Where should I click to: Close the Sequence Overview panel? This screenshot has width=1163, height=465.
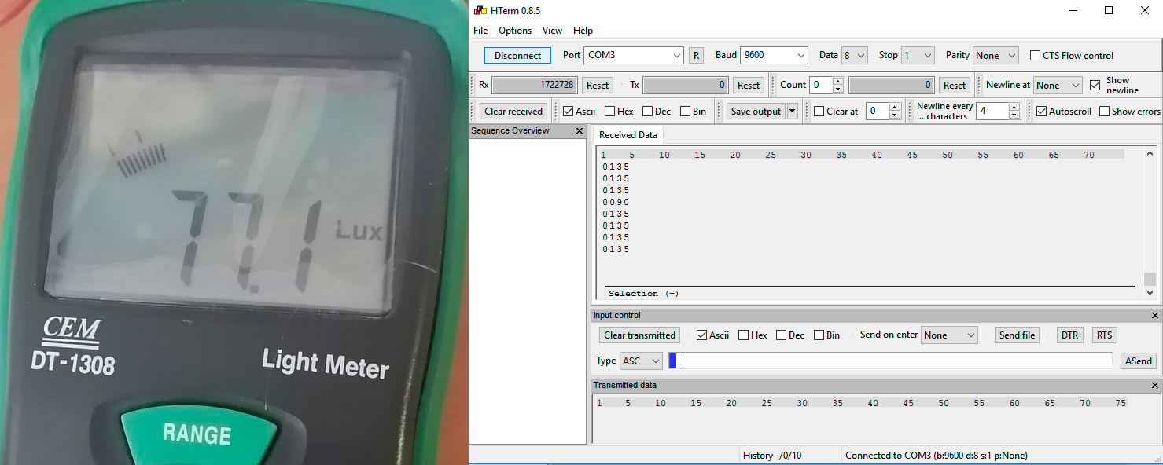(580, 131)
